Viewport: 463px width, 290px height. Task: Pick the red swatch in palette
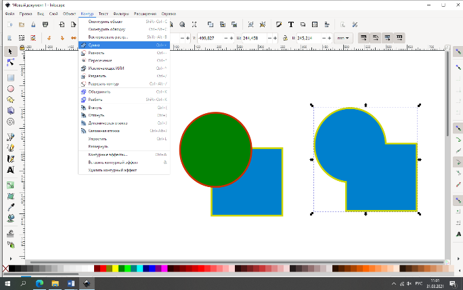pos(103,268)
